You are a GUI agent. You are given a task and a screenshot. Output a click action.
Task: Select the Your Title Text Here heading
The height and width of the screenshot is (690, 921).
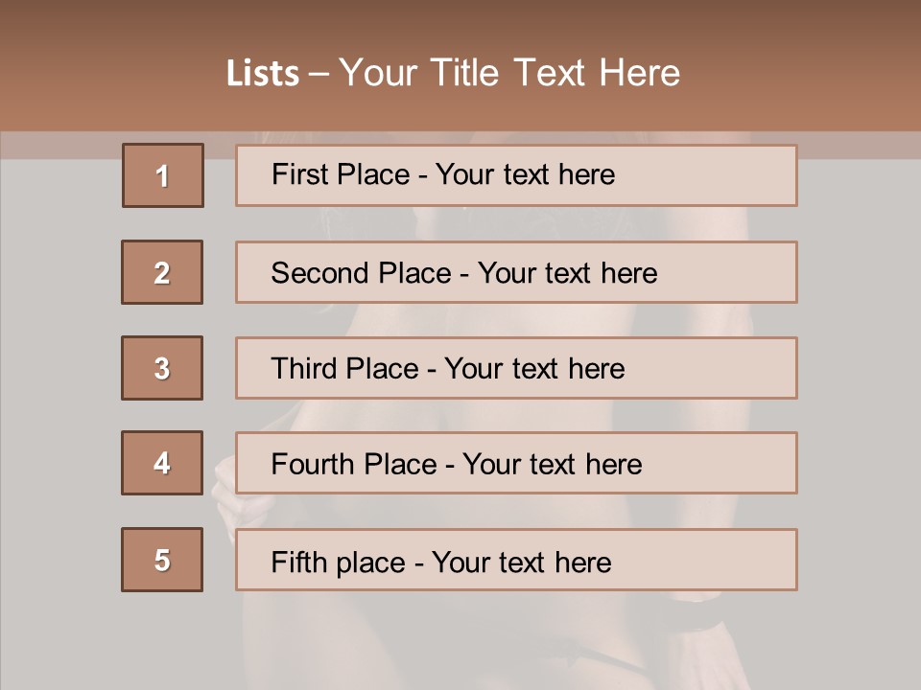[x=509, y=73]
